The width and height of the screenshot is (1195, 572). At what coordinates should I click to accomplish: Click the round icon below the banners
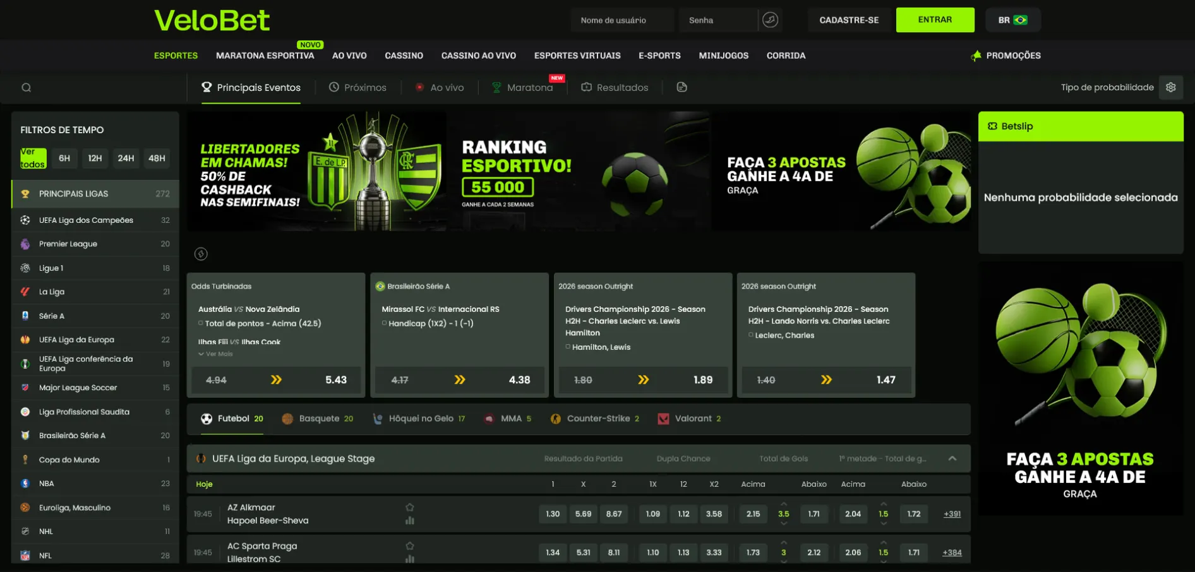(x=201, y=254)
